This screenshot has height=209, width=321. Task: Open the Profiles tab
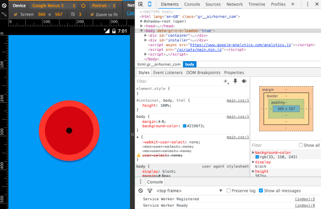[278, 4]
